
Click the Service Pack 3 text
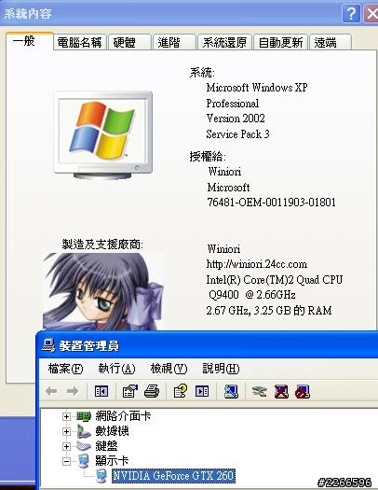point(237,134)
